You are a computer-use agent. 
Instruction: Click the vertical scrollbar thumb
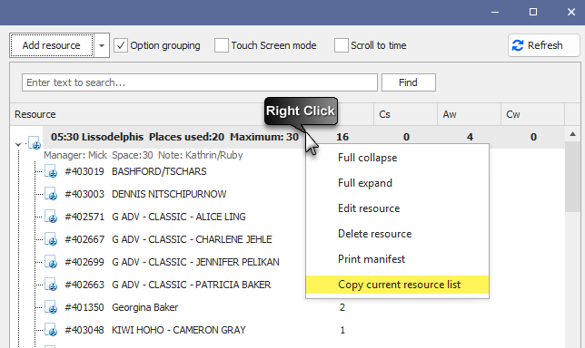pos(572,177)
